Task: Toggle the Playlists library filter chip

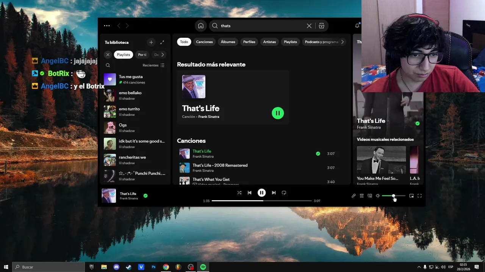Action: pos(123,55)
